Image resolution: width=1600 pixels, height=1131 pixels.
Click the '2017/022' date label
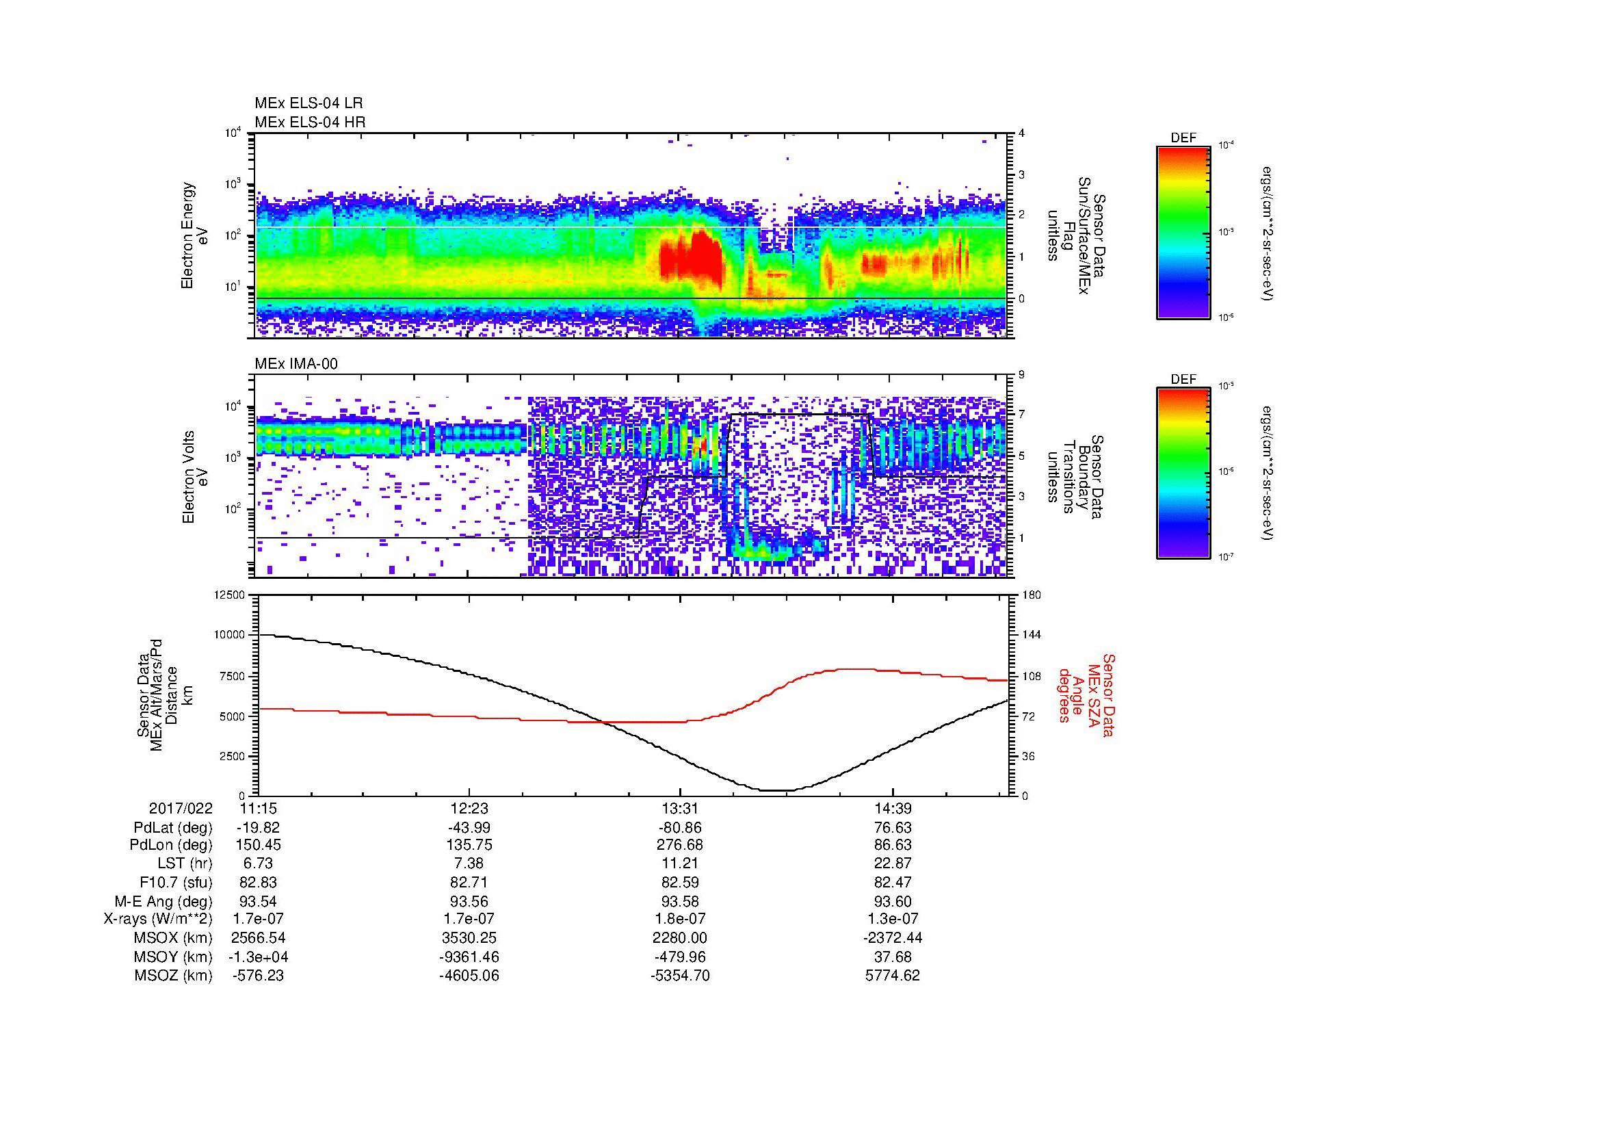(181, 809)
